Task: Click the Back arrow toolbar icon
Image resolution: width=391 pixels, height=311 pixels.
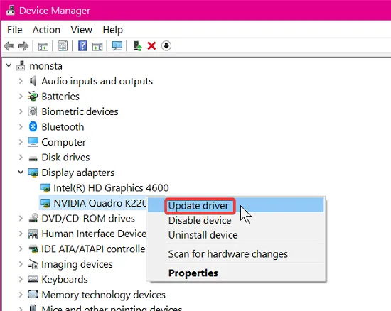Action: tap(9, 46)
